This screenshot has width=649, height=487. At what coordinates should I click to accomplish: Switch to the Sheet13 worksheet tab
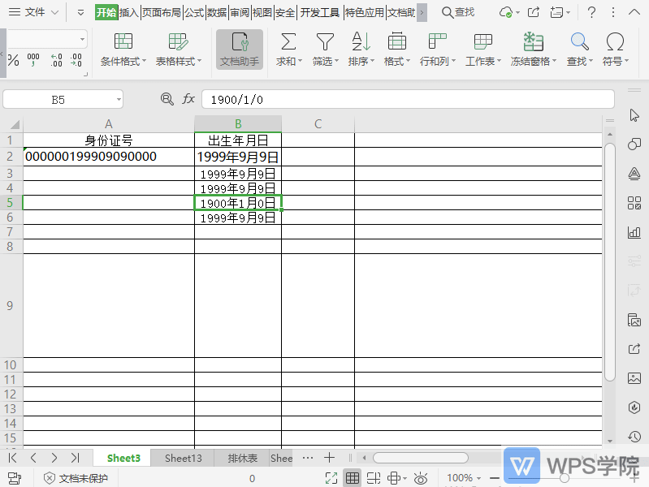183,458
